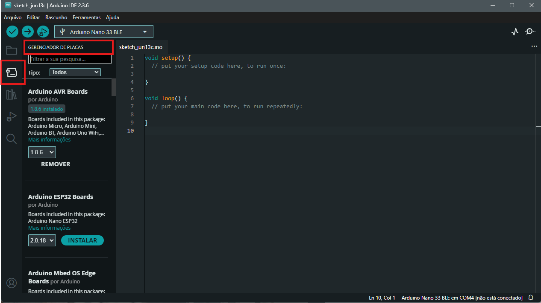The width and height of the screenshot is (541, 303).
Task: Open the Sketchbook folder icon in sidebar
Action: 12,51
